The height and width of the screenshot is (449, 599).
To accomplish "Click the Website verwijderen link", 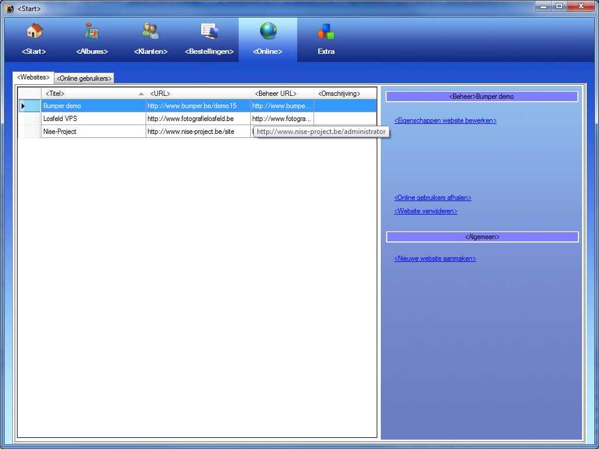I will click(x=425, y=212).
